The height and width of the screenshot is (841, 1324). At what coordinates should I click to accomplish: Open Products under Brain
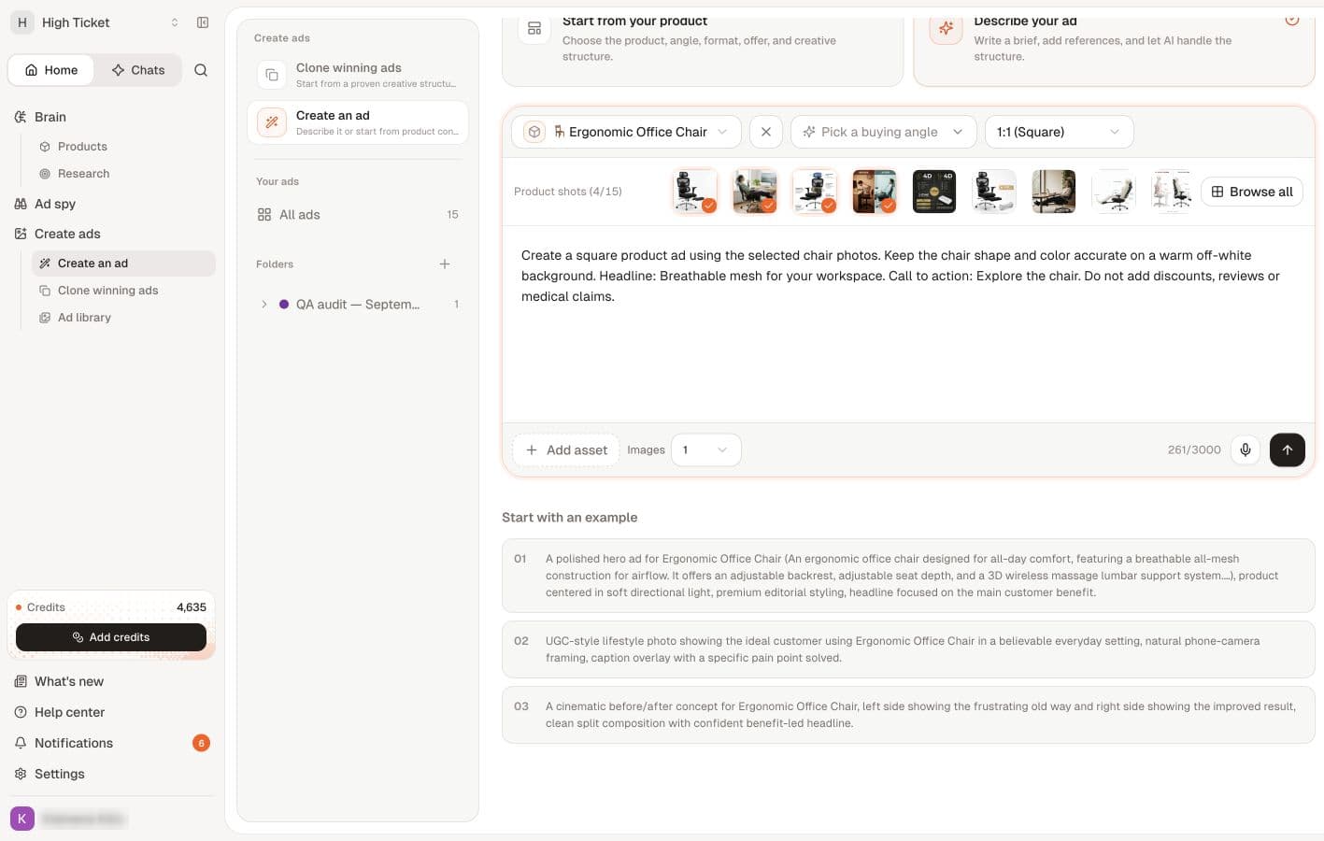(x=123, y=147)
